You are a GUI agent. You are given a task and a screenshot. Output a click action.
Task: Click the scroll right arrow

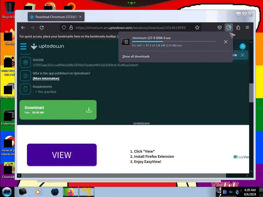pyautogui.click(x=247, y=175)
